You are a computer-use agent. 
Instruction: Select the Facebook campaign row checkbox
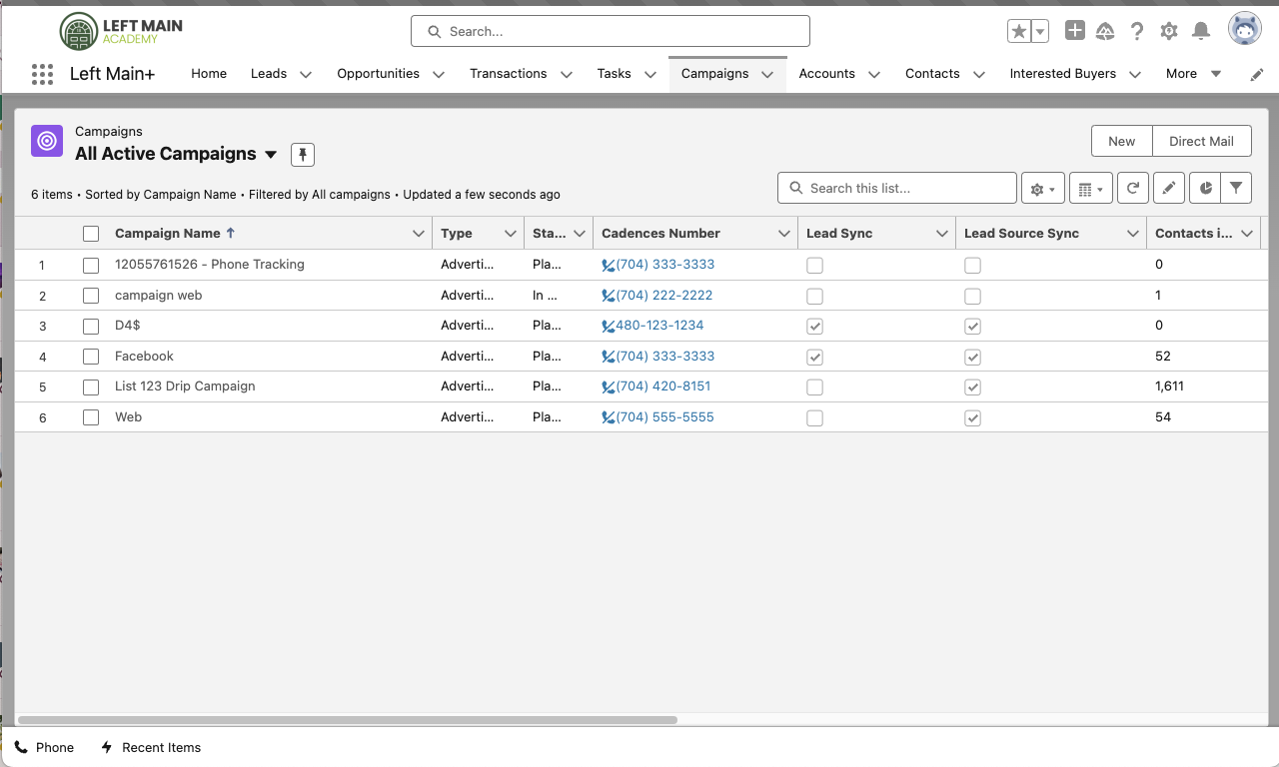[x=91, y=357]
